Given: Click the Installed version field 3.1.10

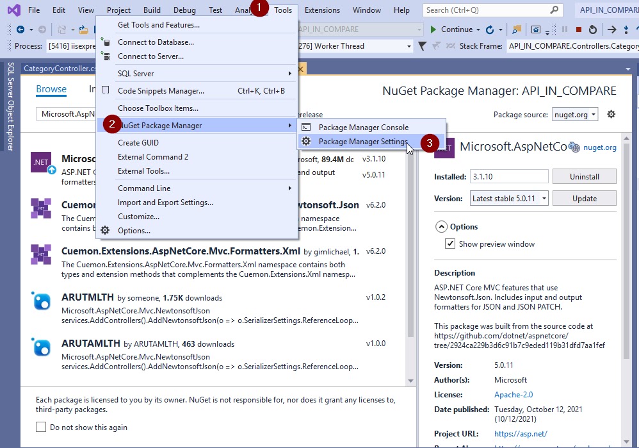Looking at the screenshot, I should (509, 176).
